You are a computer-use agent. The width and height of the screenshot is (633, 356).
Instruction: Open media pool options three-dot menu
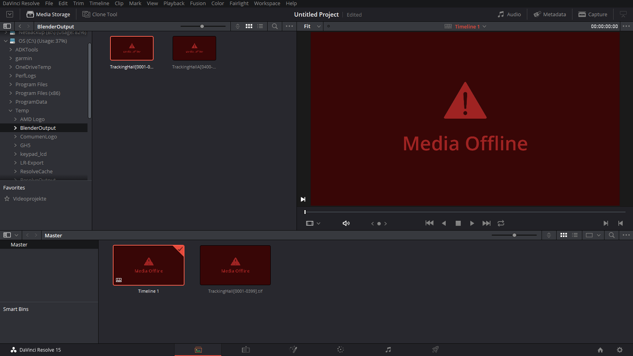point(626,235)
